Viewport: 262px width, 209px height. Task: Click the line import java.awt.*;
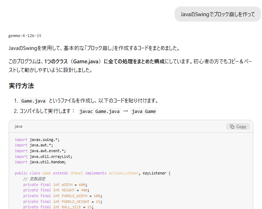click(34, 145)
